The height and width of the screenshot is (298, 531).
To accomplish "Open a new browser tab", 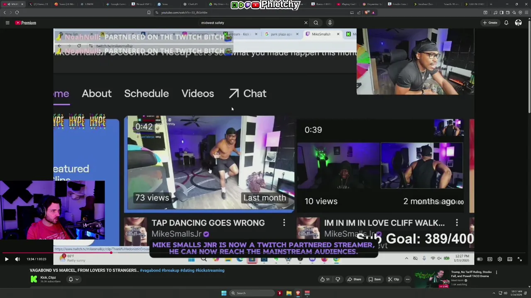I will coord(491,4).
